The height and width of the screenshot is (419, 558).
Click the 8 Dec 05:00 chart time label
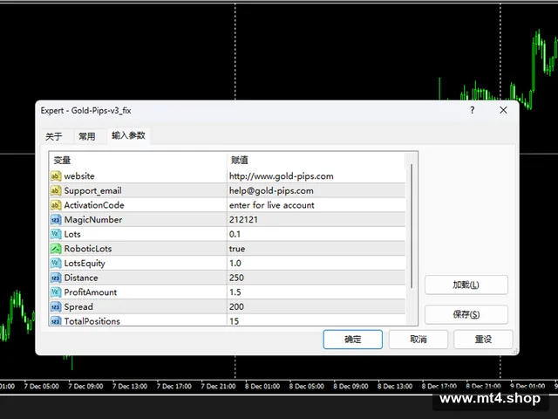pyautogui.click(x=306, y=386)
